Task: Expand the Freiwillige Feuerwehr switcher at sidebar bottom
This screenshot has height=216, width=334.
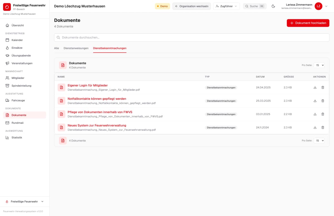Action: tap(25, 202)
